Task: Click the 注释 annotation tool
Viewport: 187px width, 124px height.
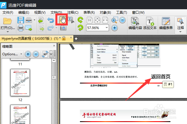Action: [180, 23]
